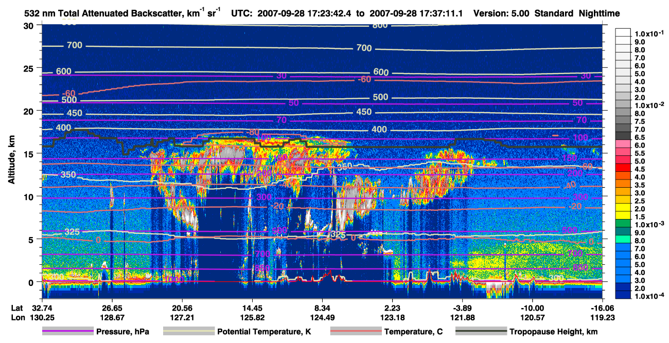Image resolution: width=669 pixels, height=343 pixels.
Task: Select longitude value 128.67
Action: (x=111, y=317)
